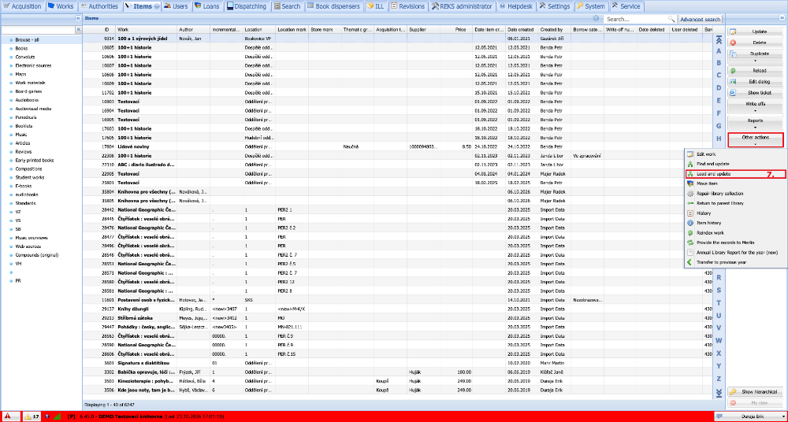Open the Other actions dropdown

pyautogui.click(x=756, y=140)
